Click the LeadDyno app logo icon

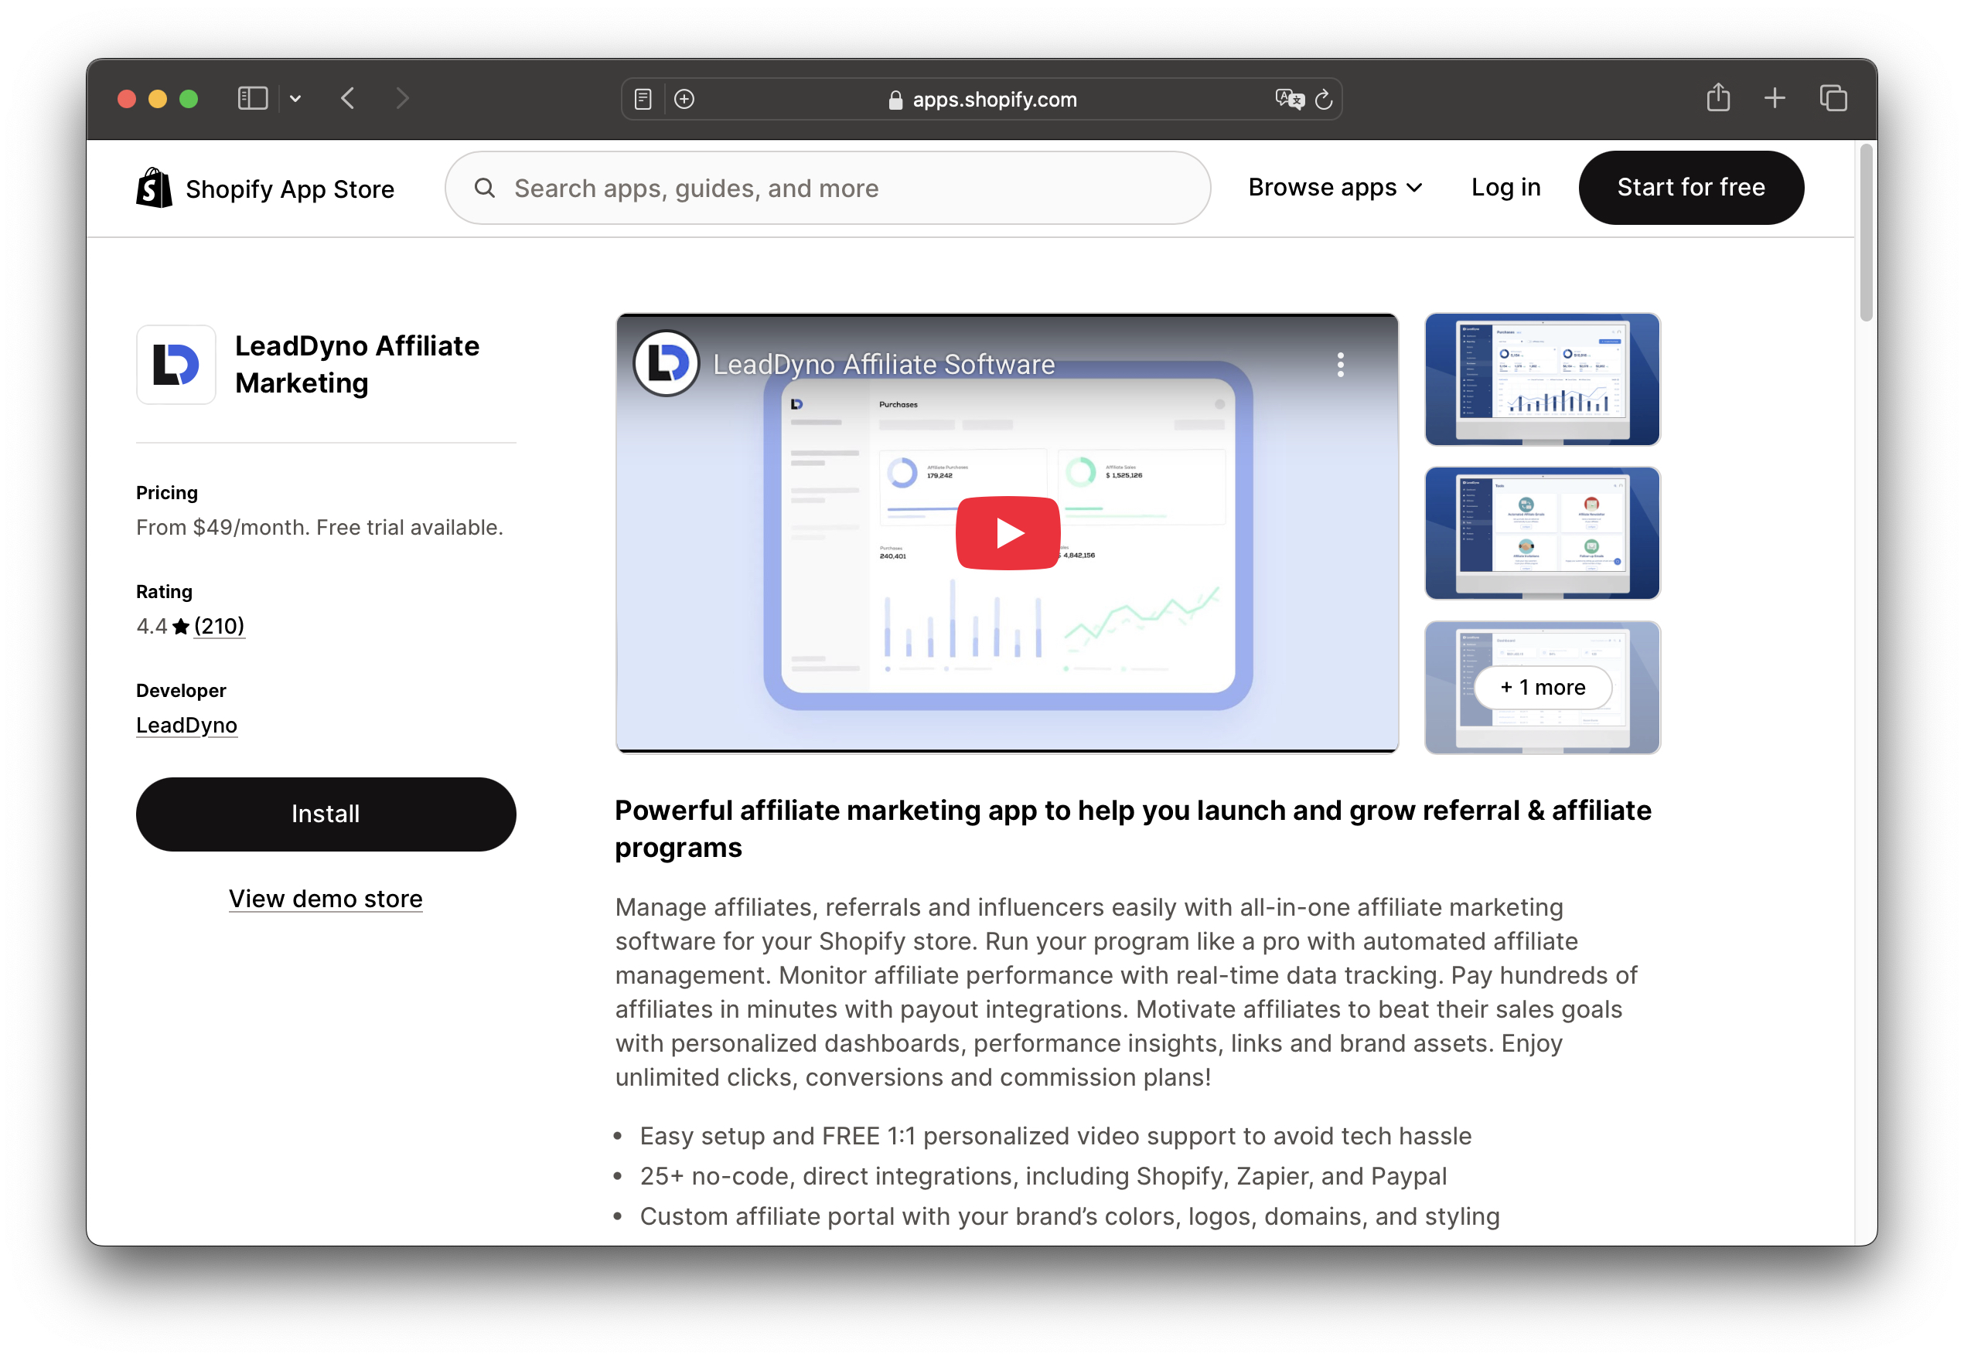click(x=176, y=365)
